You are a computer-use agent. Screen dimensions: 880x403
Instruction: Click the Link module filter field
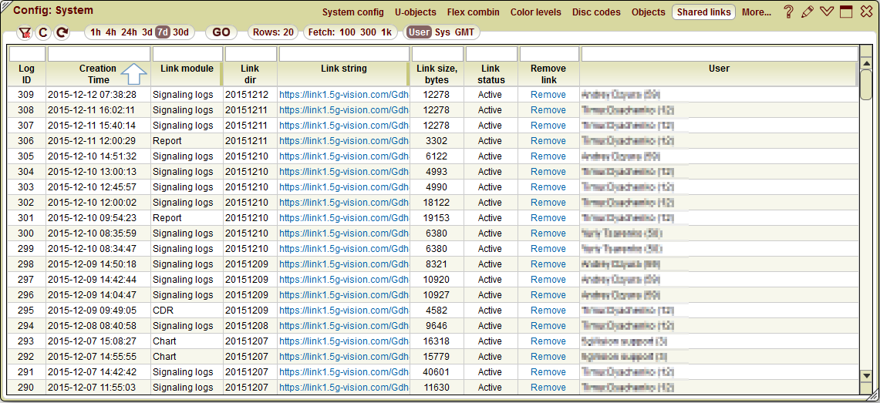point(187,54)
